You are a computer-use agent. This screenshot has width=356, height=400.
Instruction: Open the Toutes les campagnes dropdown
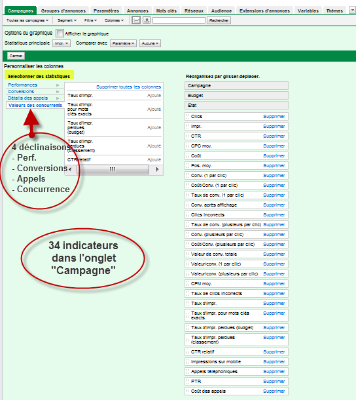(27, 20)
